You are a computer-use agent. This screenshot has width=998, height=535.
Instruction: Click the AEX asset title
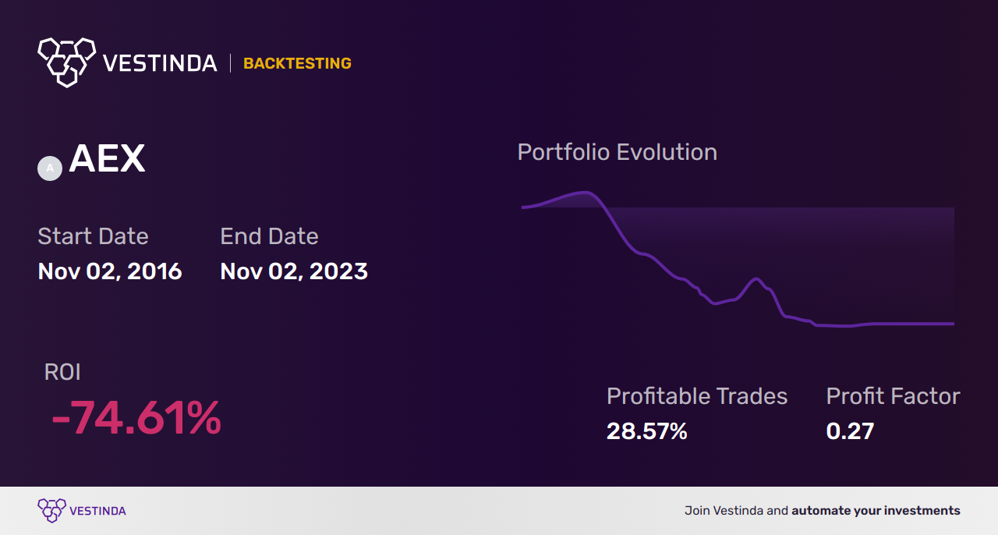click(107, 160)
